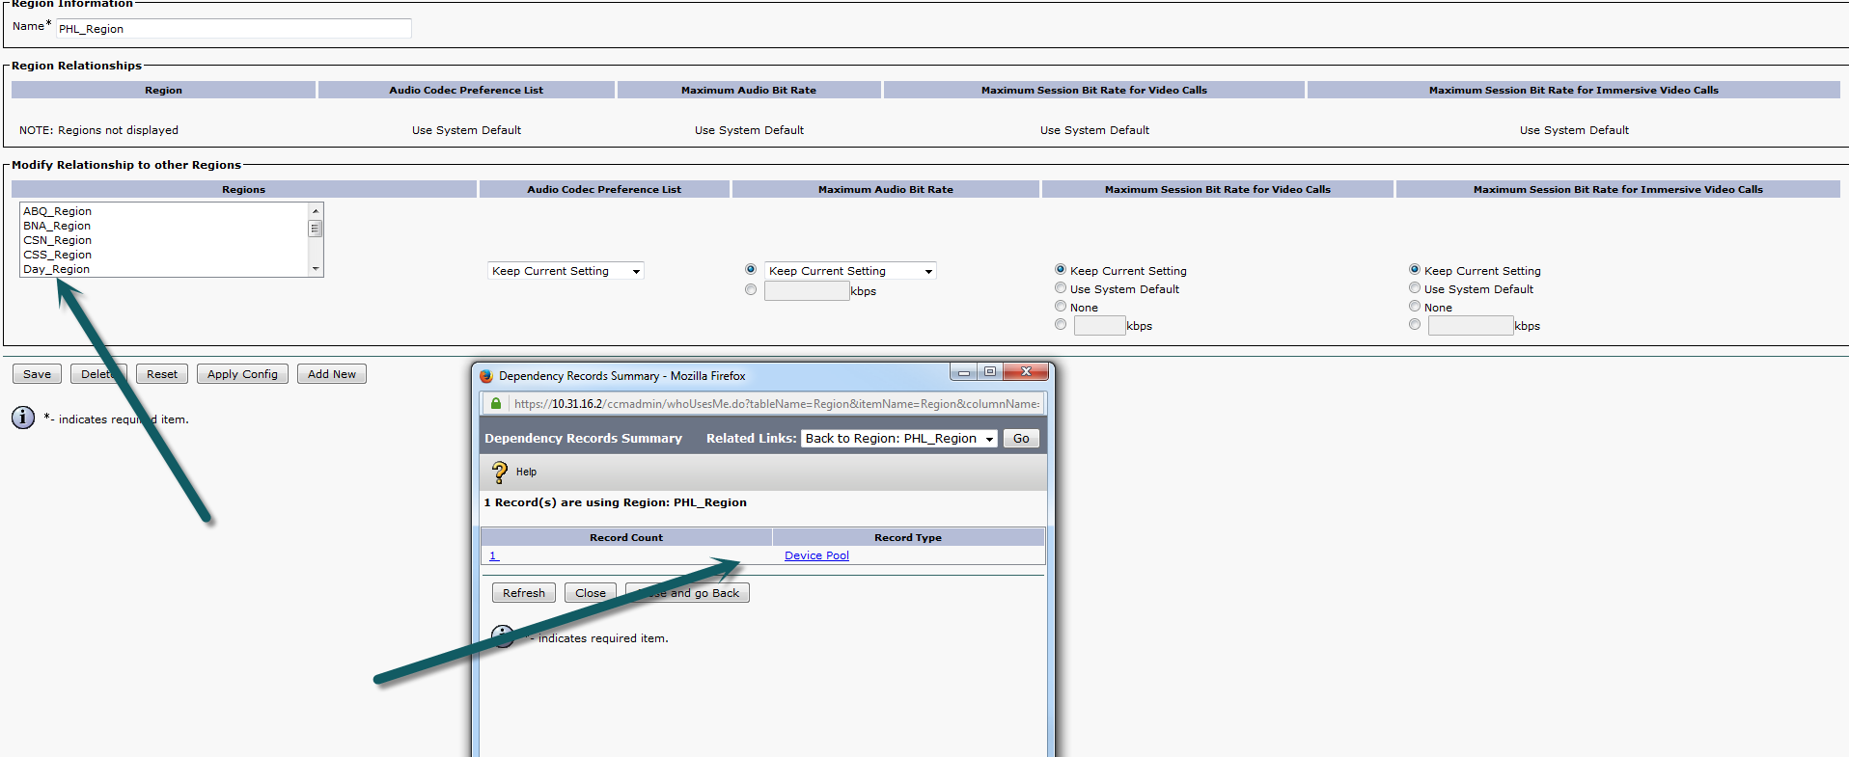This screenshot has width=1849, height=757.
Task: Click Close button in dependency popup
Action: [591, 593]
